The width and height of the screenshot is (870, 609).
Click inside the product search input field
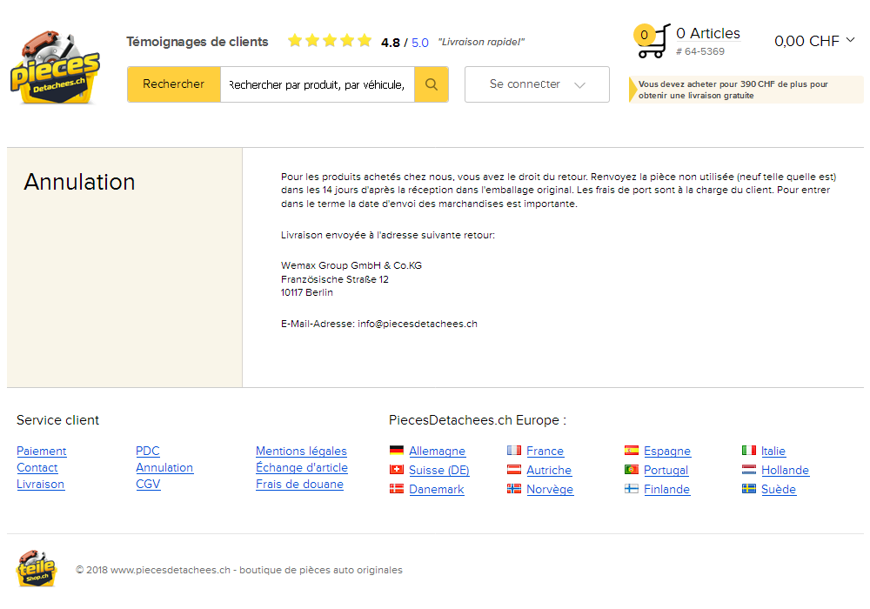pos(318,84)
